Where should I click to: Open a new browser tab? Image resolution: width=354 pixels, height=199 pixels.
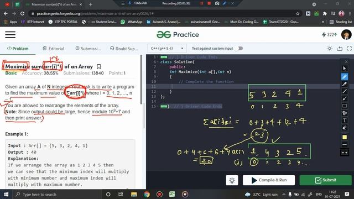pos(91,4)
